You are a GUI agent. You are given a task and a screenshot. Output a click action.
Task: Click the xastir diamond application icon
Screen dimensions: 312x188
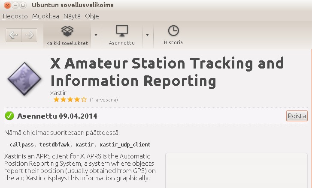(x=24, y=79)
